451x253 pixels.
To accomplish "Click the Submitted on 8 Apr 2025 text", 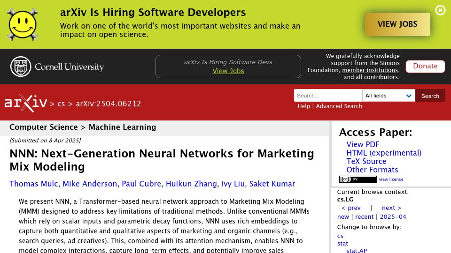I will point(45,141).
